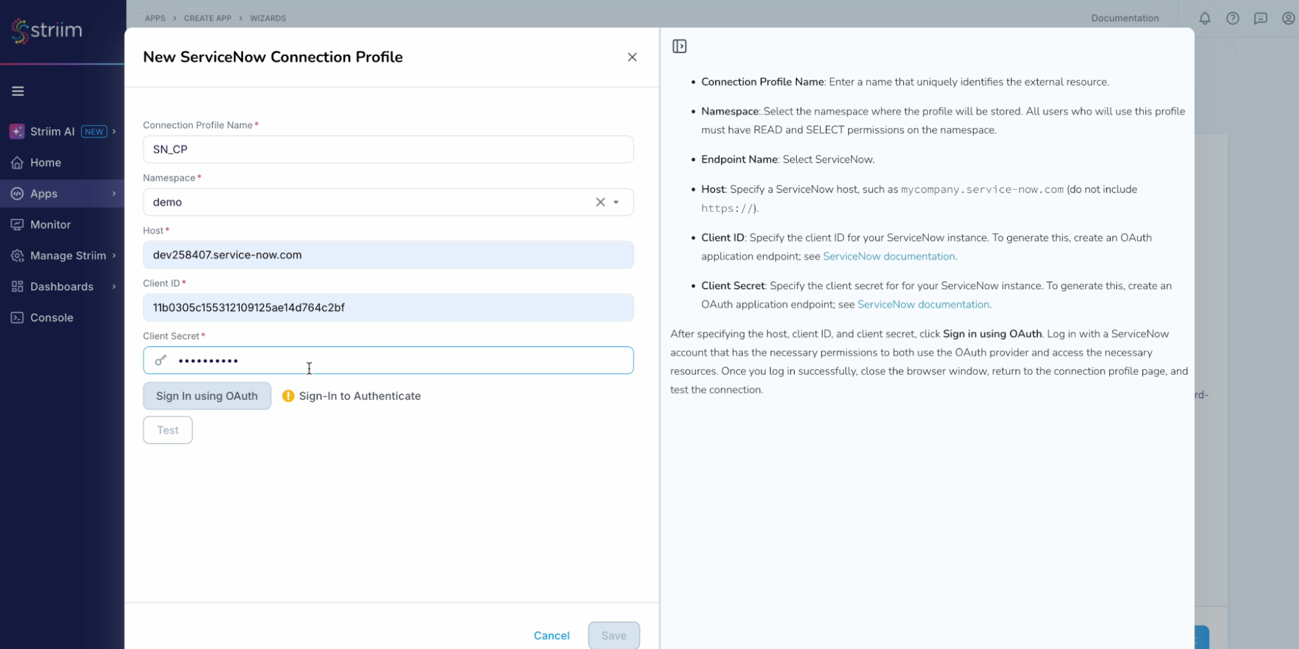
Task: Collapse the help side panel icon
Action: pyautogui.click(x=680, y=46)
